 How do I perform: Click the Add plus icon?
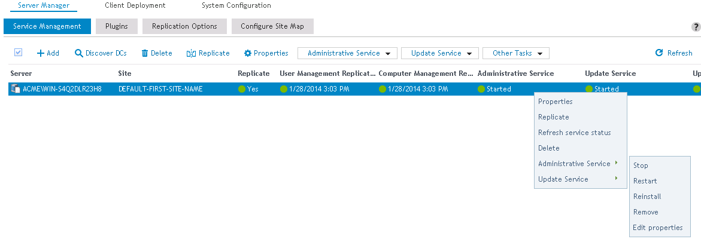41,53
